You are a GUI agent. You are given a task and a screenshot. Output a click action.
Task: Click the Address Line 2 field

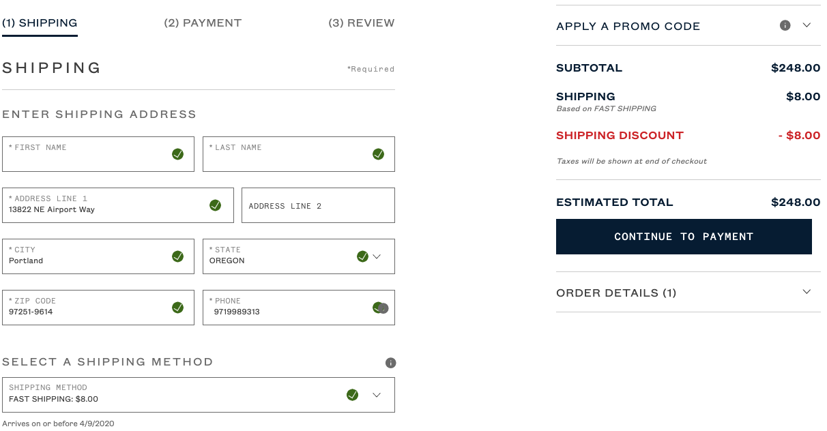(x=318, y=205)
